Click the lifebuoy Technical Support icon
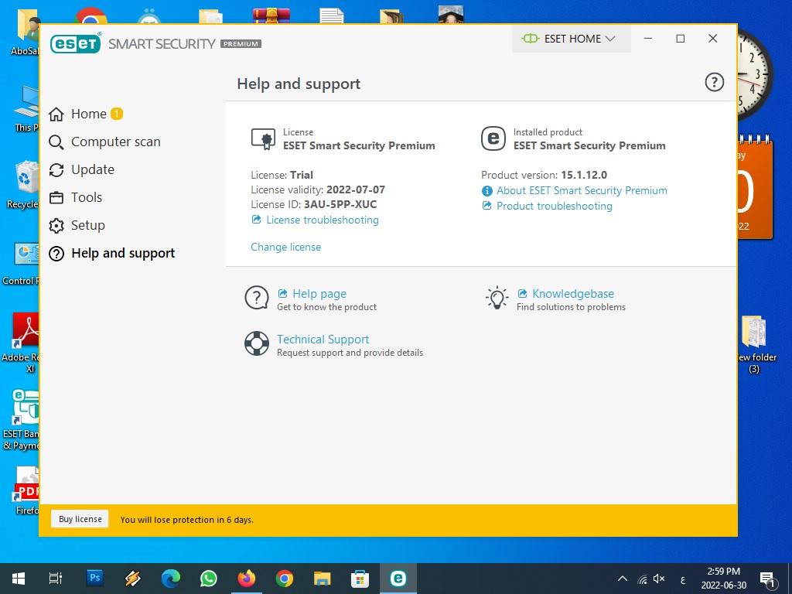 [257, 343]
